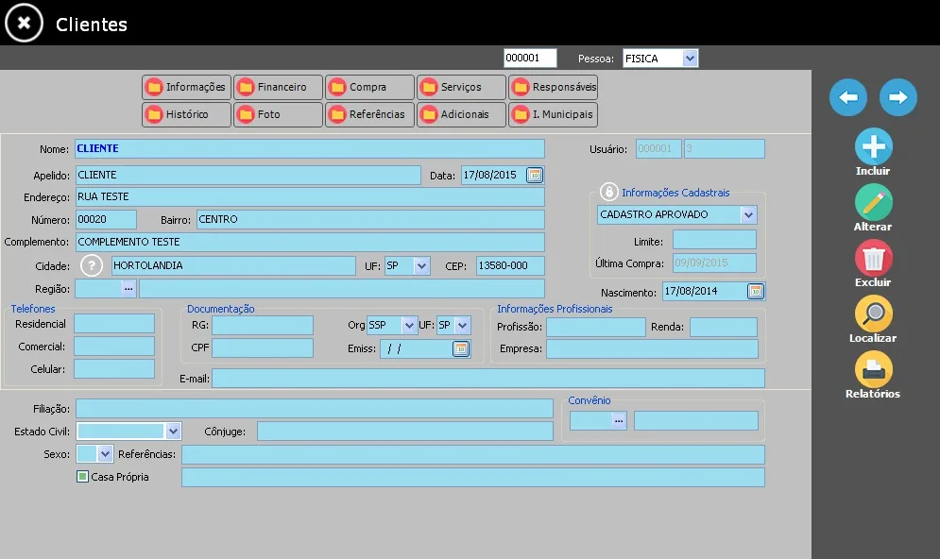The image size is (940, 559).
Task: Click the Excluir trash icon
Action: point(873,258)
